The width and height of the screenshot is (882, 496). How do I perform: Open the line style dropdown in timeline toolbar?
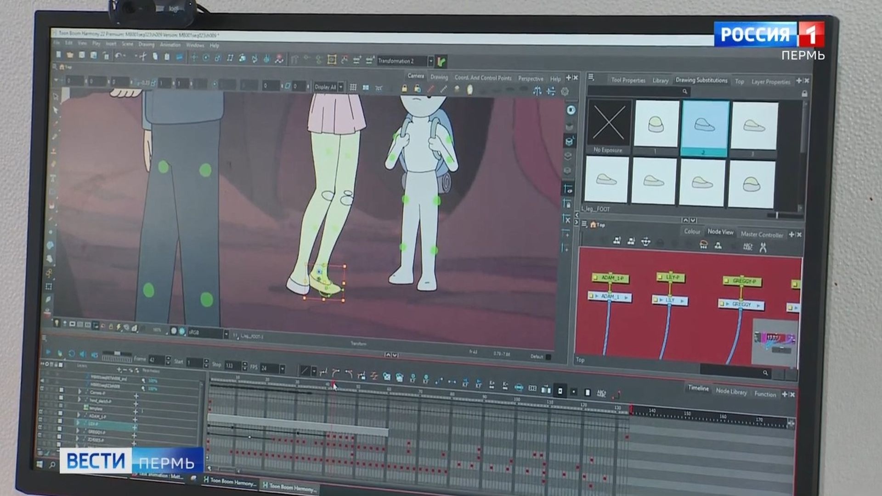coord(314,371)
